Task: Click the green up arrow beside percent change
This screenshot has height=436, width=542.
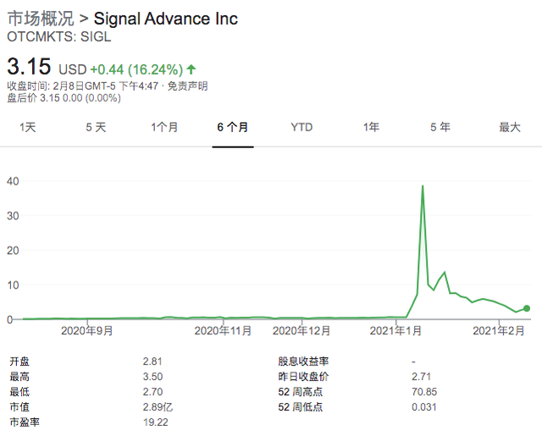Action: pos(191,68)
